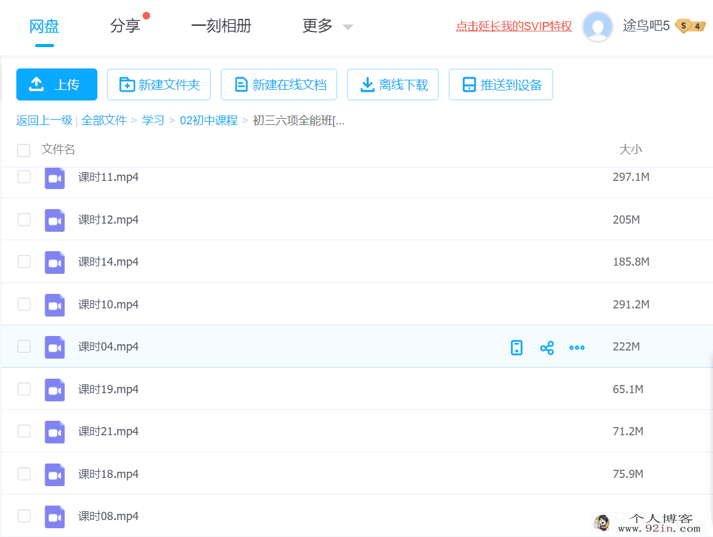Check the box for 课时21.mp4
This screenshot has width=713, height=537.
(x=24, y=431)
